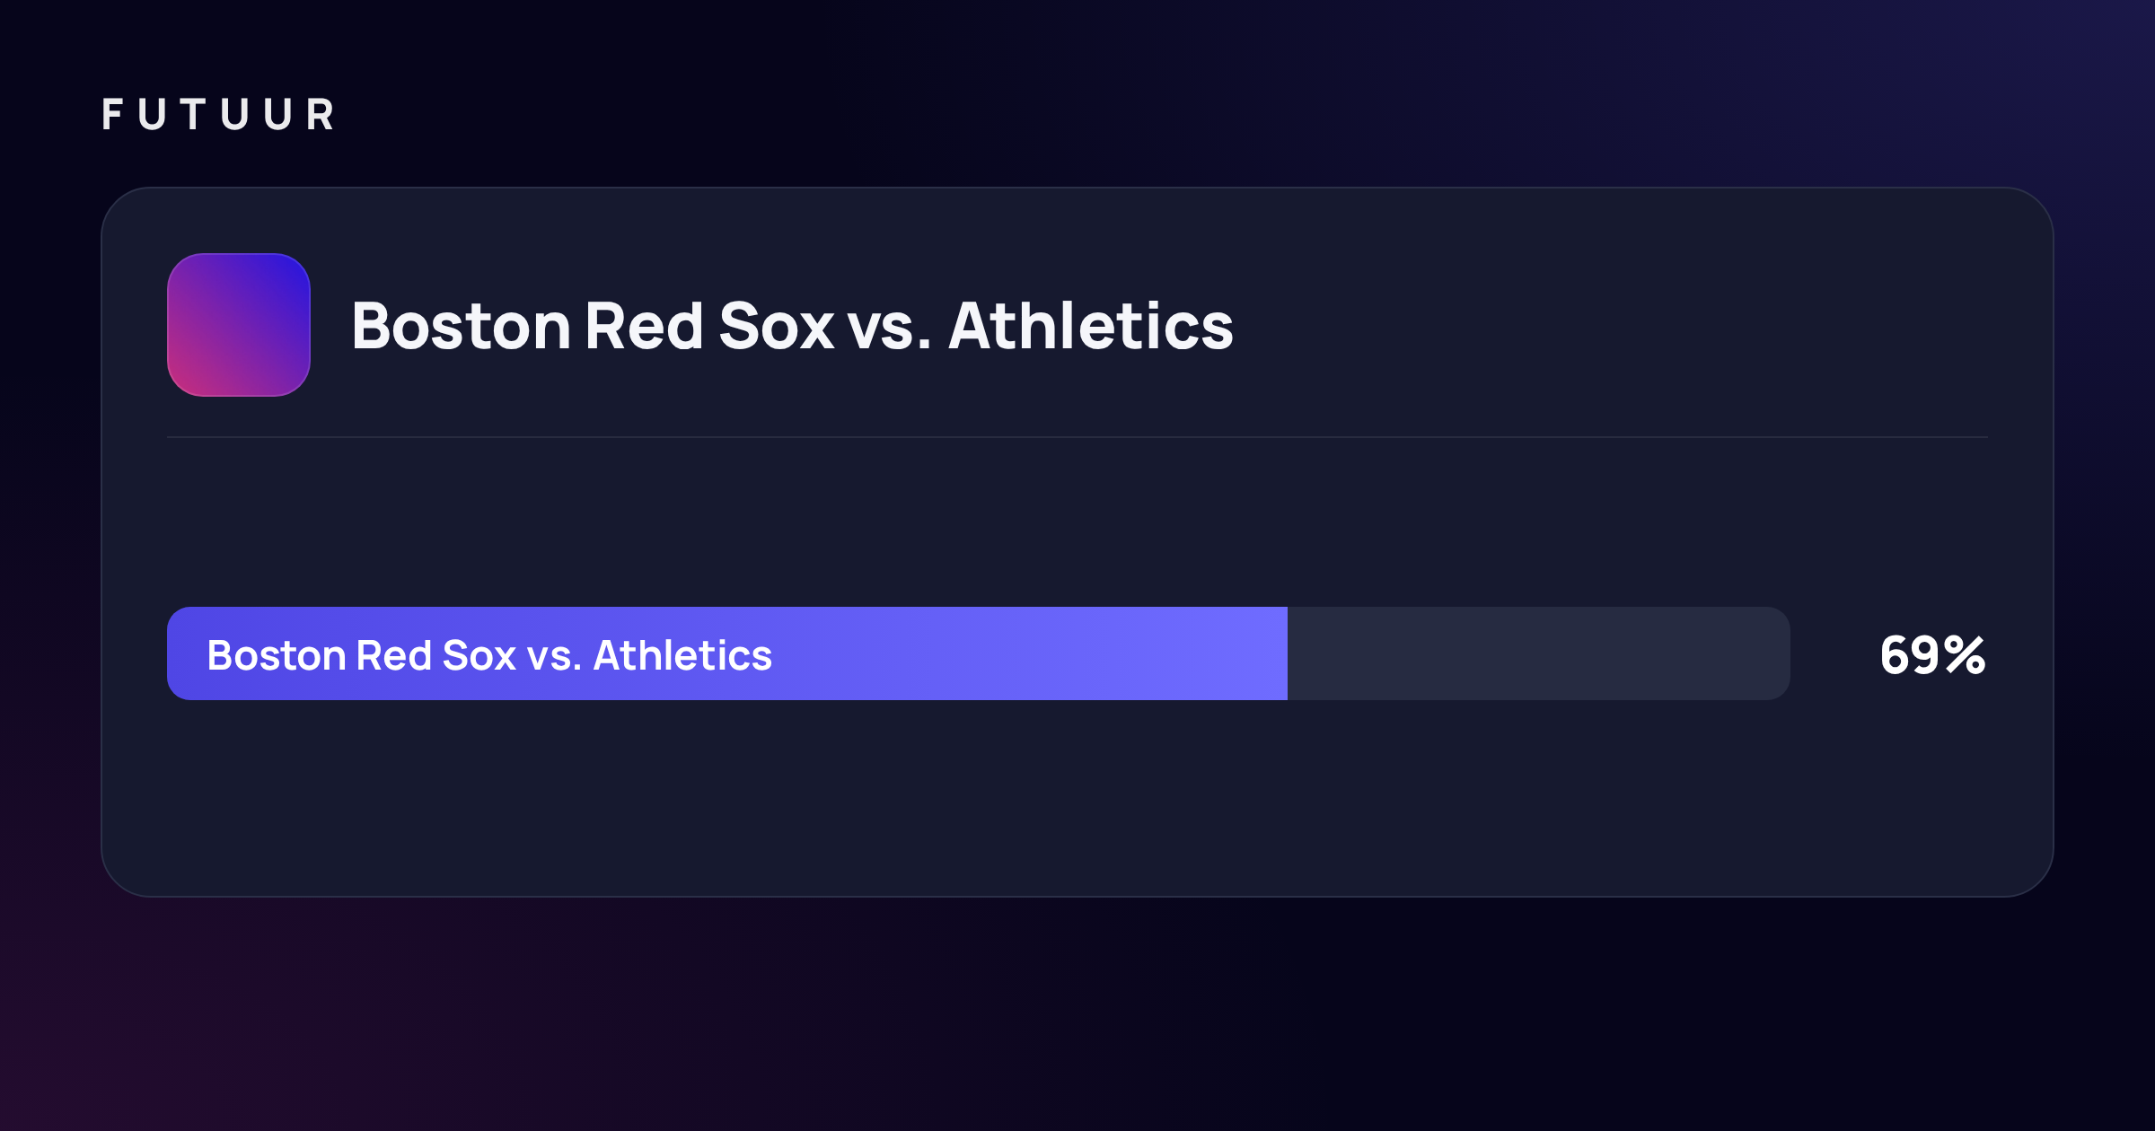Select Red Sox in the large title

pyautogui.click(x=709, y=326)
